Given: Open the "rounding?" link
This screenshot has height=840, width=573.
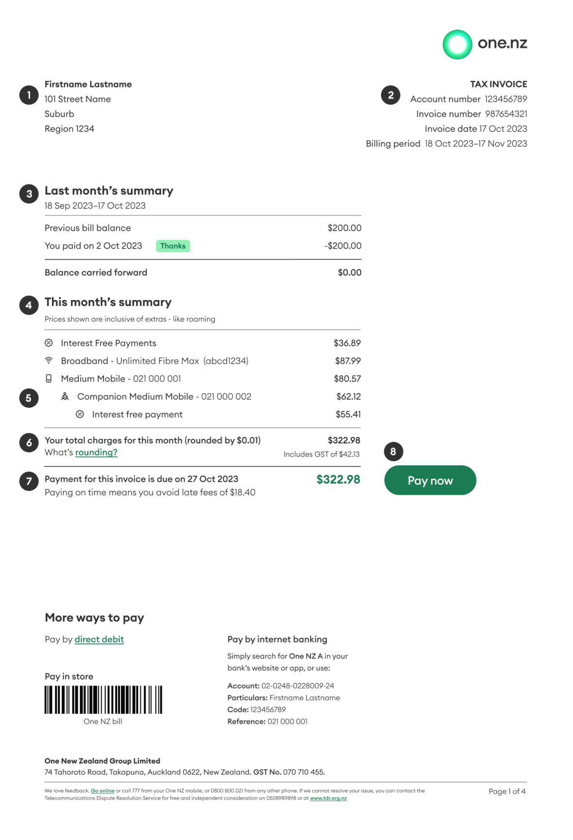Looking at the screenshot, I should coord(96,453).
